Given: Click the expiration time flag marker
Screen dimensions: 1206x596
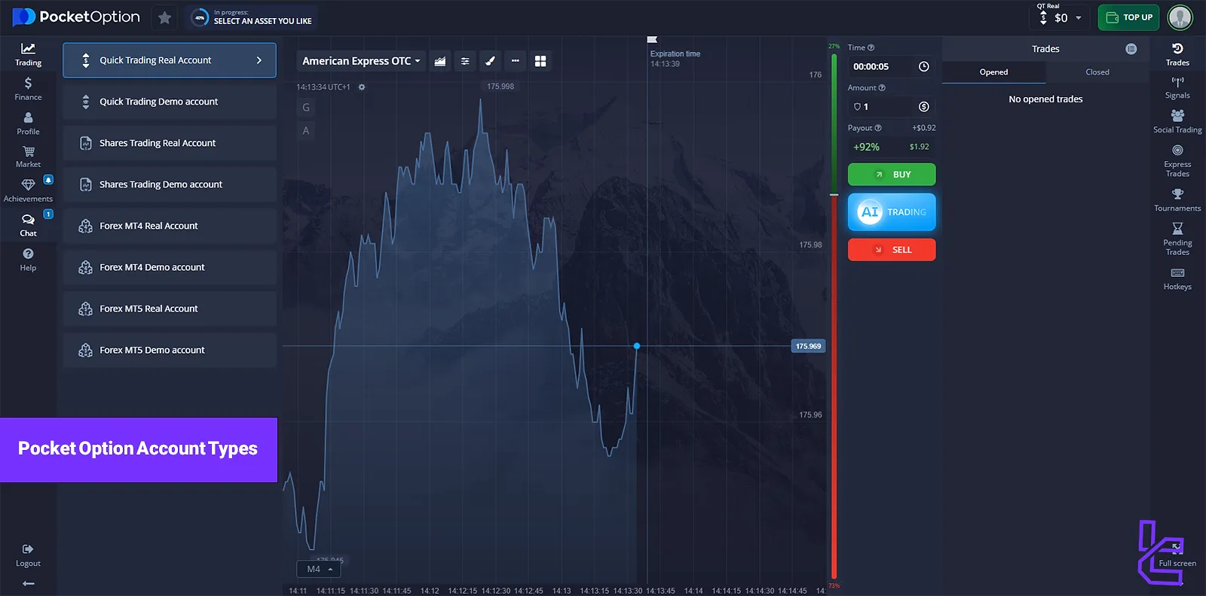Looking at the screenshot, I should point(652,39).
